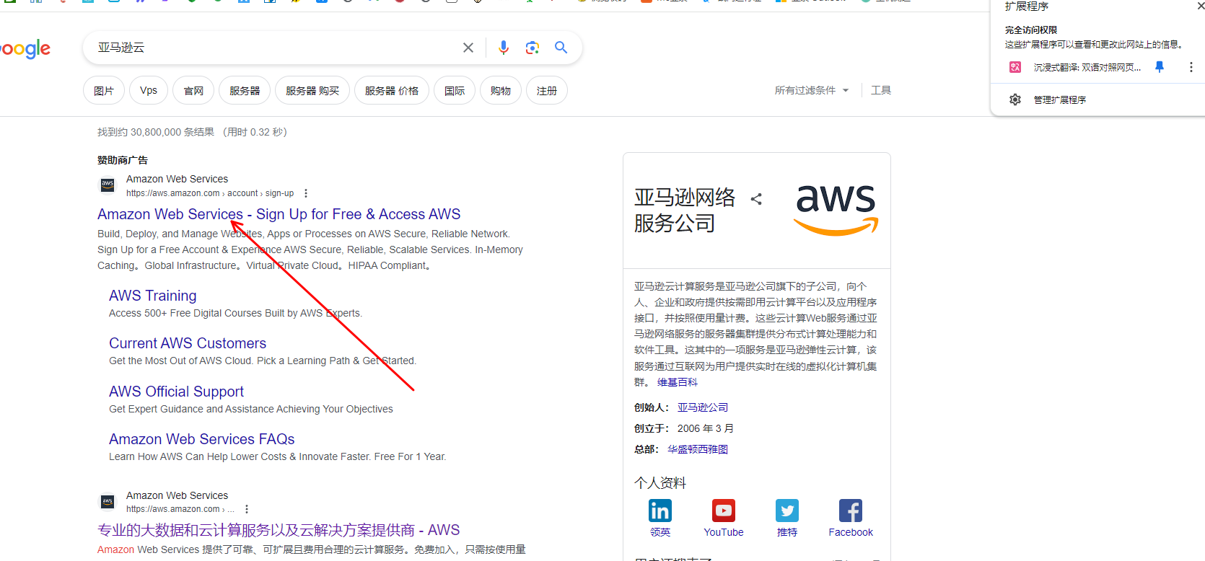Image resolution: width=1205 pixels, height=561 pixels.
Task: Expand the 所有过滤条件 dropdown
Action: point(812,90)
